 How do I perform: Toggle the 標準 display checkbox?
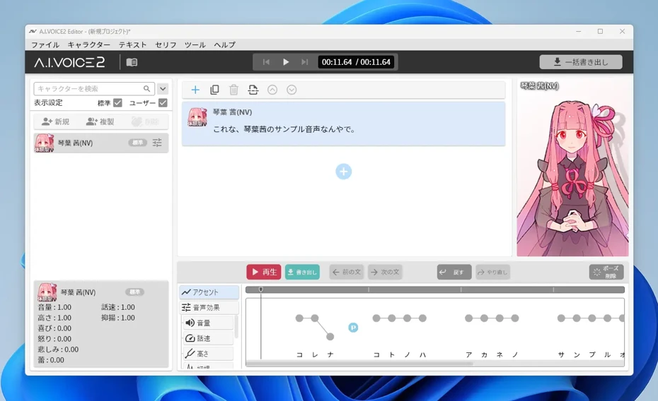tap(117, 102)
